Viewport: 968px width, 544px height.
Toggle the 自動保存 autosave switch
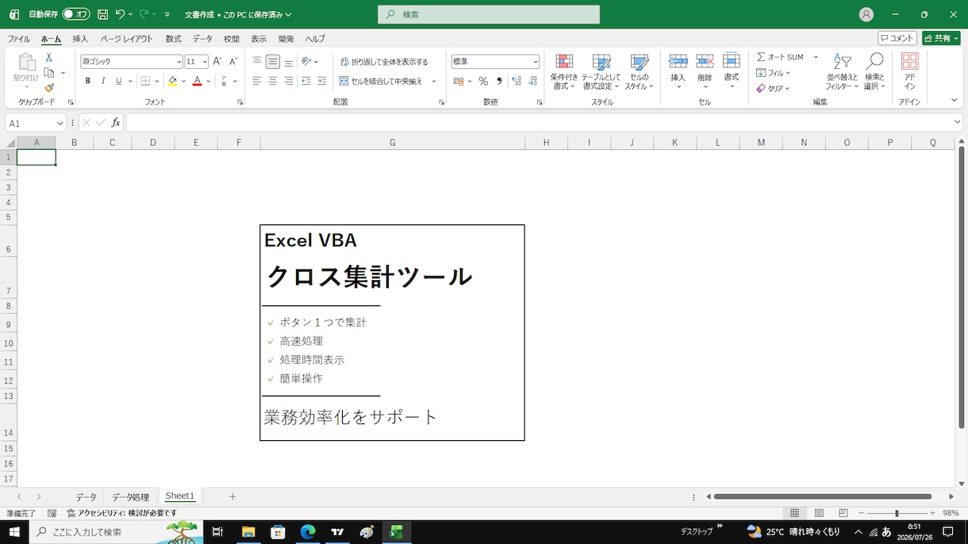click(76, 14)
